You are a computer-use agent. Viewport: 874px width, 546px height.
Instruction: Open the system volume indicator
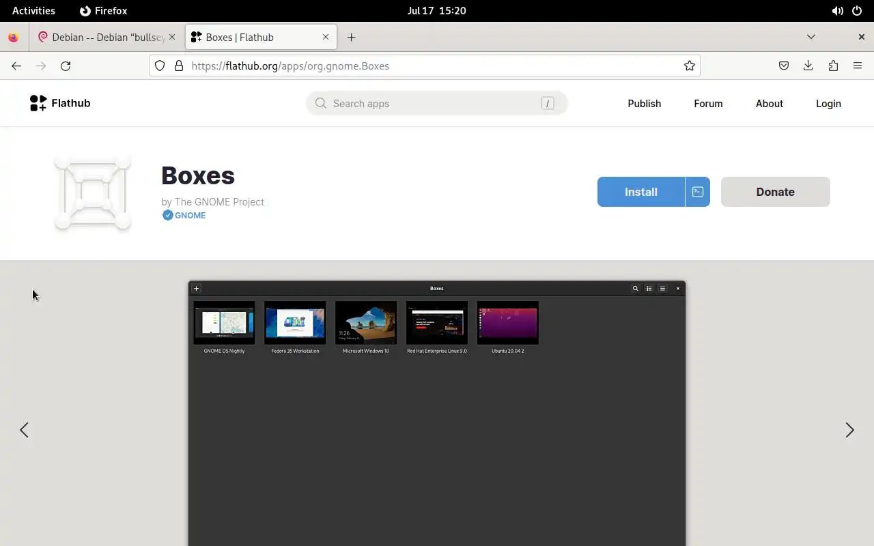[x=837, y=11]
